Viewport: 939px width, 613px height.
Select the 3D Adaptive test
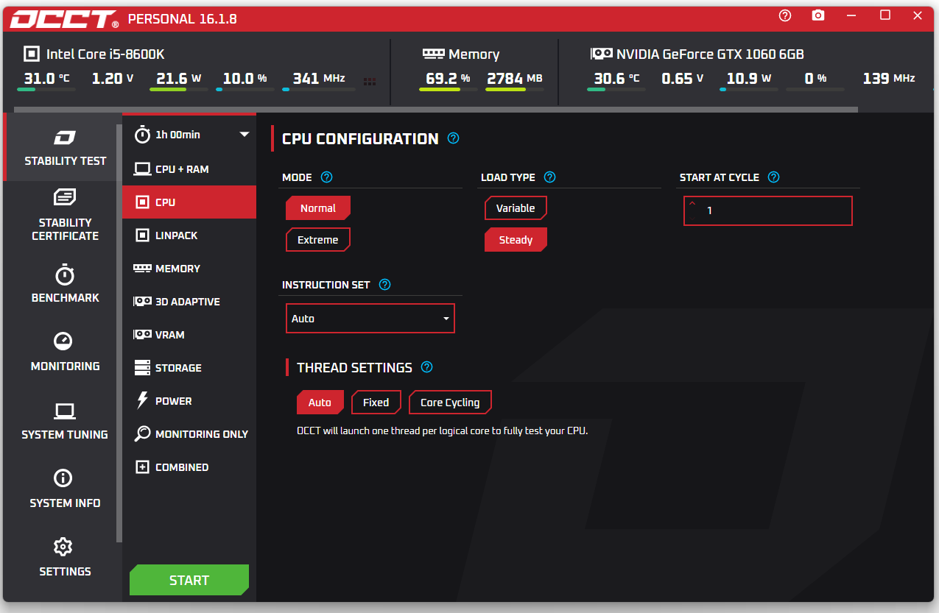click(x=189, y=302)
